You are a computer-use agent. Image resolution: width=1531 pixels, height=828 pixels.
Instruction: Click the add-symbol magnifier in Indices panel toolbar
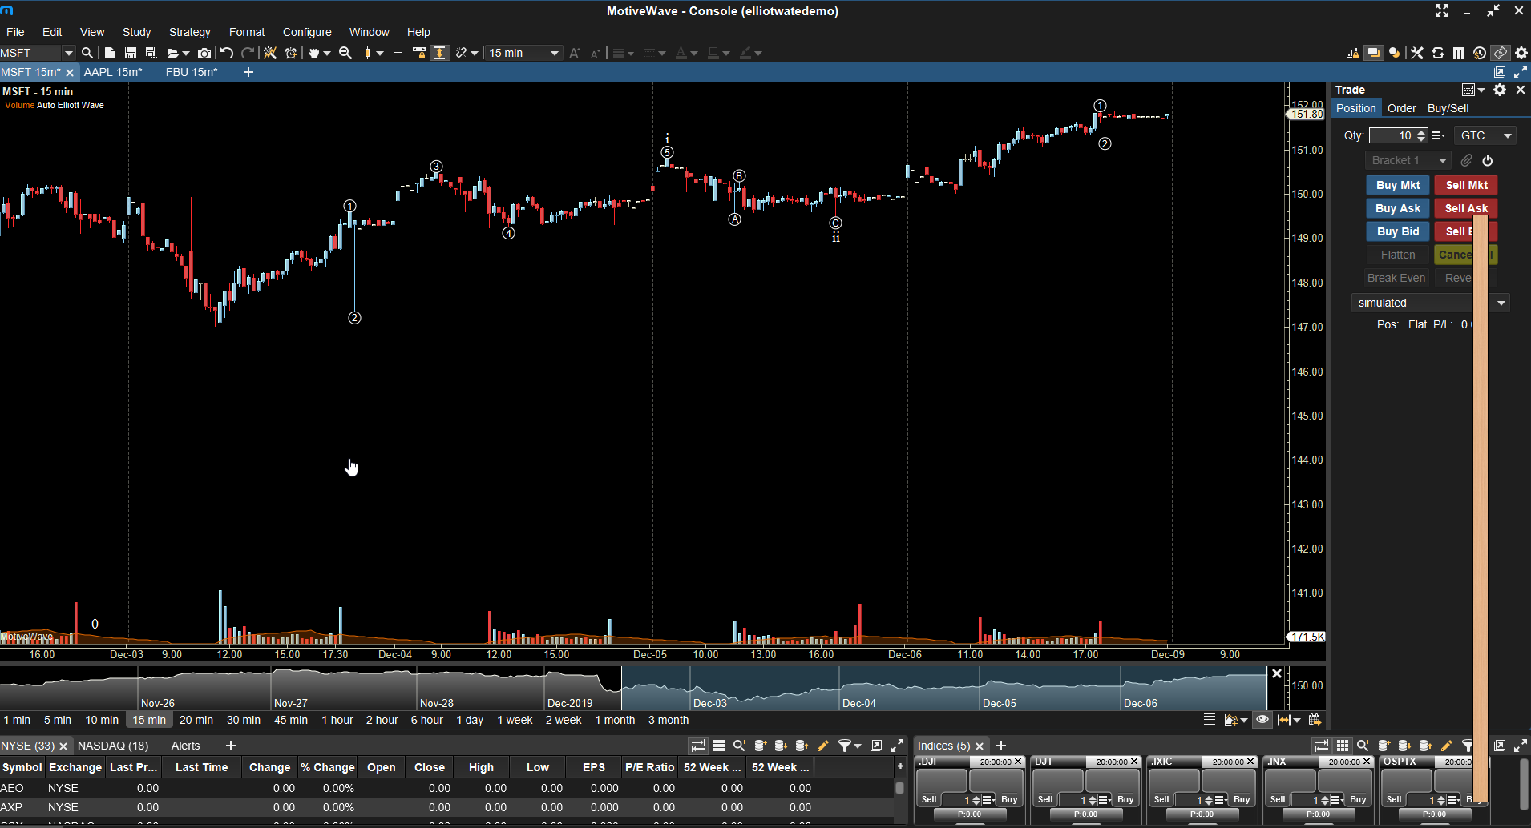1363,746
